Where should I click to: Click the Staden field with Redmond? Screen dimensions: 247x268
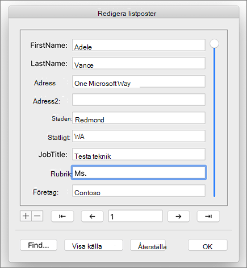tap(139, 118)
